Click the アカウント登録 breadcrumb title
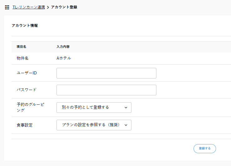 tap(64, 7)
